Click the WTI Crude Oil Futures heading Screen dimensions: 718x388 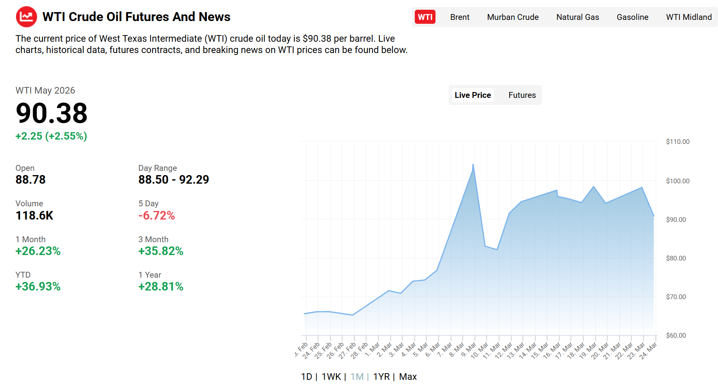pyautogui.click(x=136, y=17)
